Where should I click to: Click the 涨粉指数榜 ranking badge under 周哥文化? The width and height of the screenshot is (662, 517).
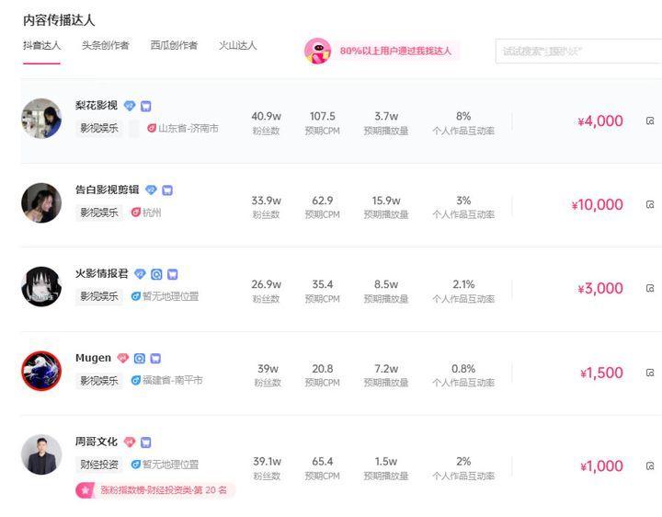[x=156, y=489]
